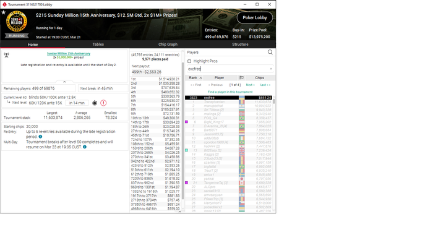
Task: Click the flag next to addy08sb
Action: coord(242,138)
